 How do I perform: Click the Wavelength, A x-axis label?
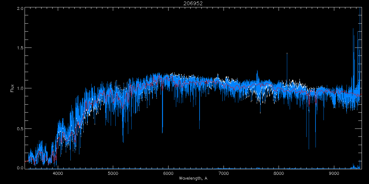pos(193,178)
